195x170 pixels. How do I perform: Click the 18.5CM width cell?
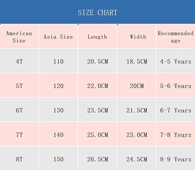[136, 61]
